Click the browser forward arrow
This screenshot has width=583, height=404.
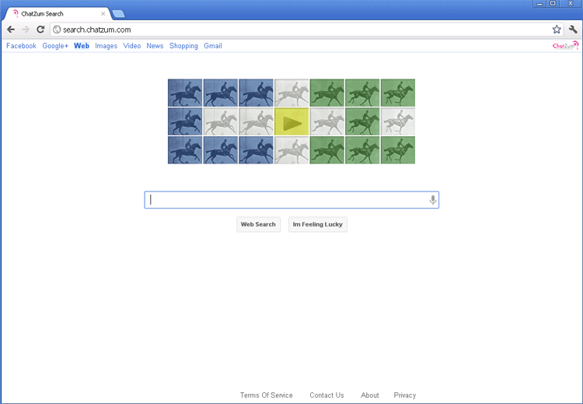[26, 30]
